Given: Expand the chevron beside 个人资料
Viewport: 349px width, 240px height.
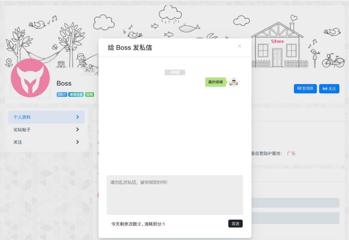Looking at the screenshot, I should pyautogui.click(x=78, y=117).
